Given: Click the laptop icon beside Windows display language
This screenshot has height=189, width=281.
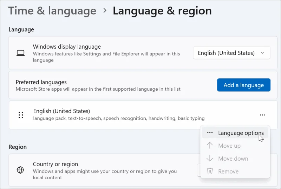Looking at the screenshot, I should (21, 53).
